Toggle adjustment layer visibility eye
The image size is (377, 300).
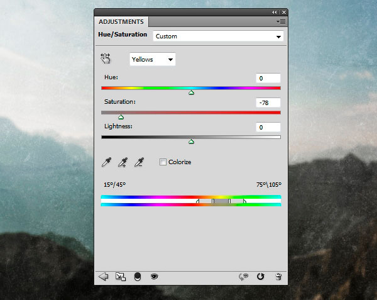[x=154, y=277]
